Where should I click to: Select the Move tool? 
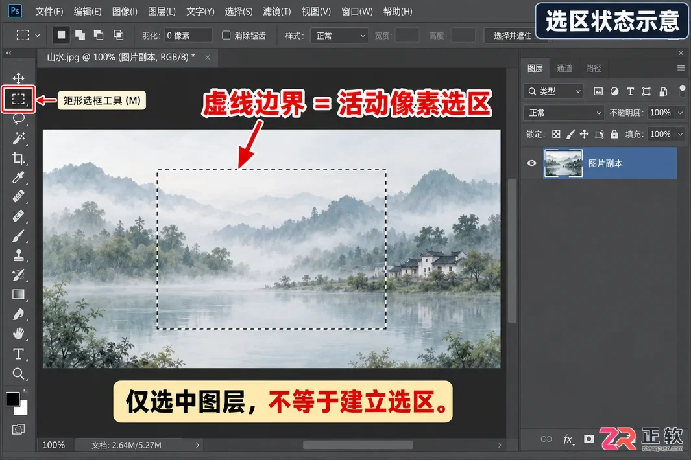[x=18, y=78]
